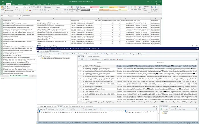
Task: Click the fill color bucket icon in Excel
Action: click(27, 10)
